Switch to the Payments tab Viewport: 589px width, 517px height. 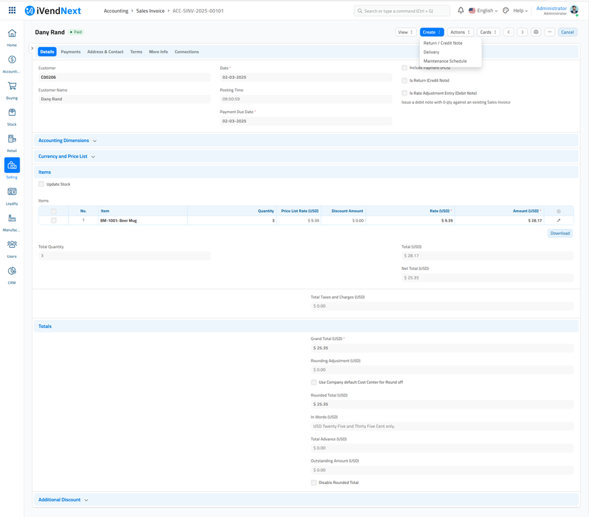click(x=71, y=52)
